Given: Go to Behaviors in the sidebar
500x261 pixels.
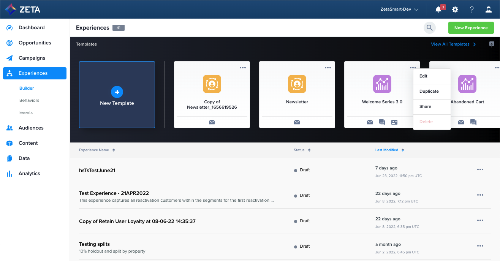Looking at the screenshot, I should click(29, 100).
